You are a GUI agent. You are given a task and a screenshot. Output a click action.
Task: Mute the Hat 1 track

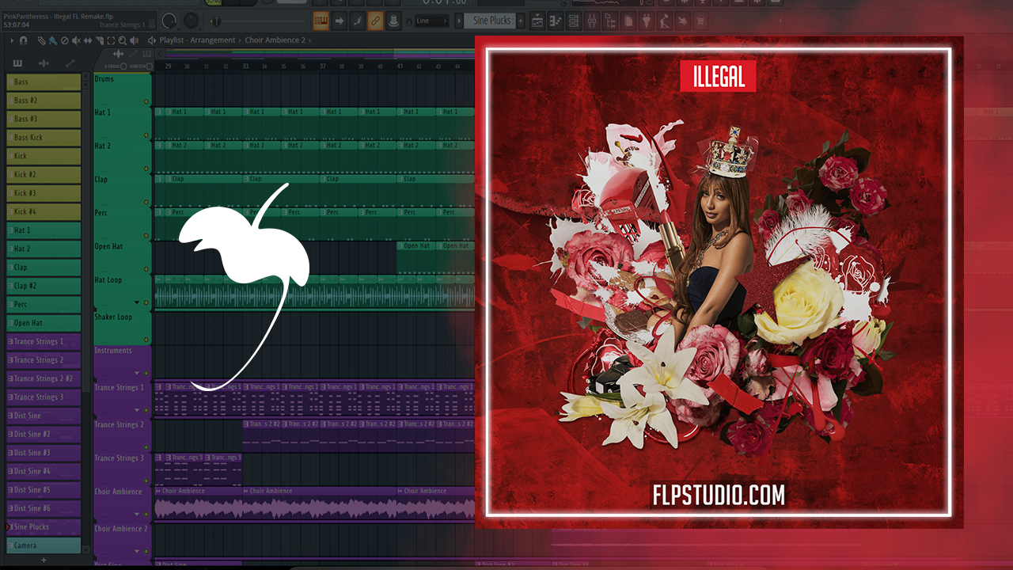click(x=146, y=102)
